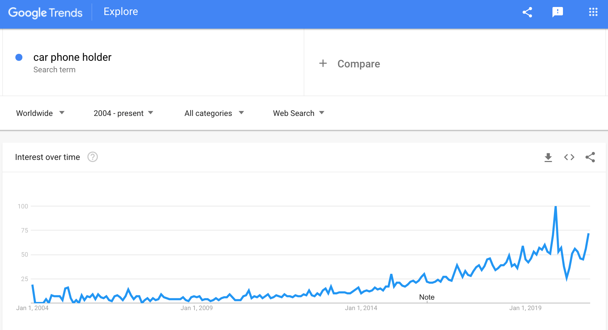
Task: Go to the Explore section
Action: point(121,12)
